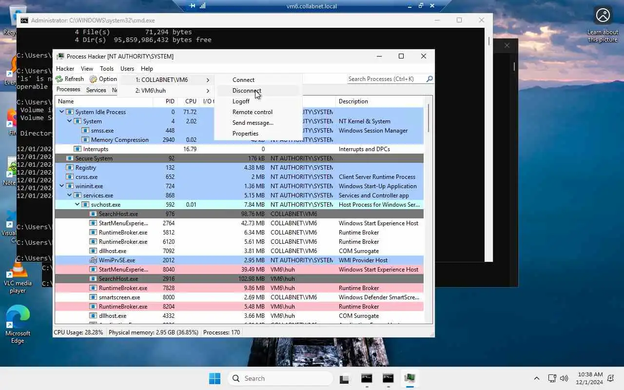Sort by the PID column header

pos(165,101)
